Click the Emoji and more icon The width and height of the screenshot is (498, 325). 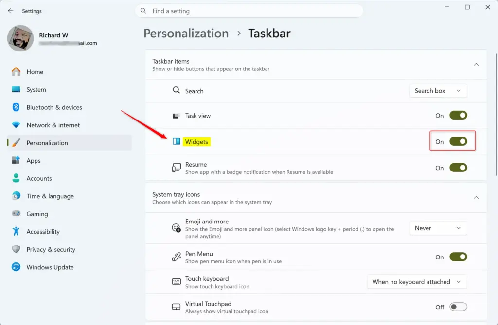[176, 228]
